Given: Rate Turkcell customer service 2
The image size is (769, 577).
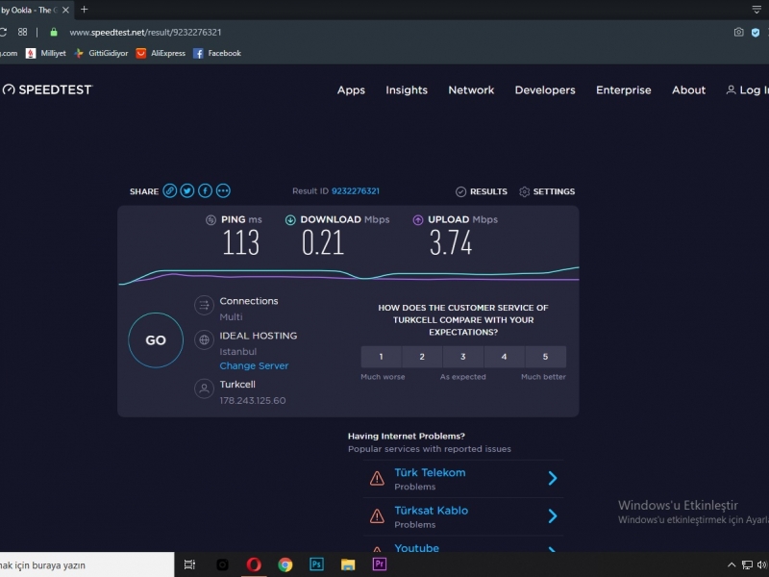Looking at the screenshot, I should (x=422, y=357).
